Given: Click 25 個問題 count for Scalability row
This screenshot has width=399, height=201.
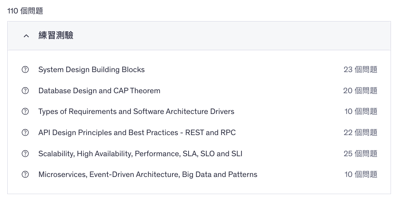Looking at the screenshot, I should tap(360, 154).
